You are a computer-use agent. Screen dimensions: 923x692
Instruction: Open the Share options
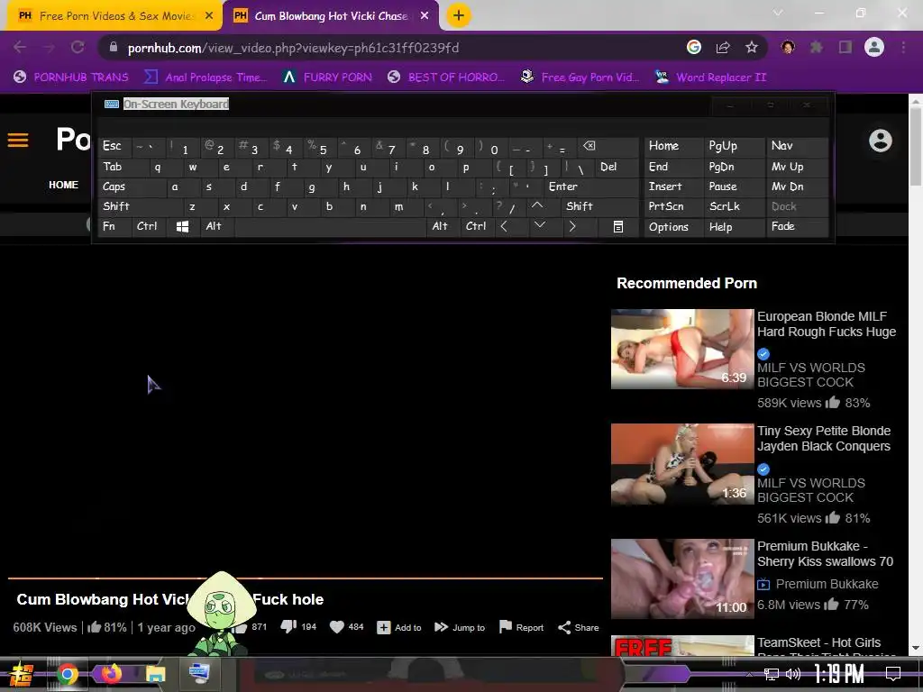578,627
